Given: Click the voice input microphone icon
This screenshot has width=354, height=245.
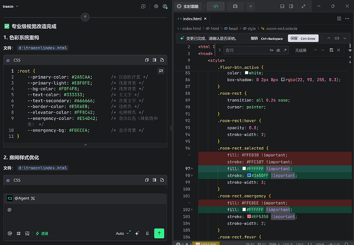Looking at the screenshot, I should point(147,234).
